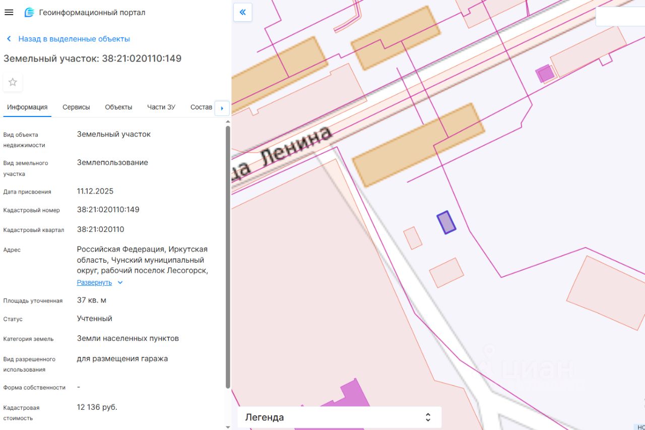
Task: Collapse the side panel with double-arrow button
Action: click(x=242, y=12)
